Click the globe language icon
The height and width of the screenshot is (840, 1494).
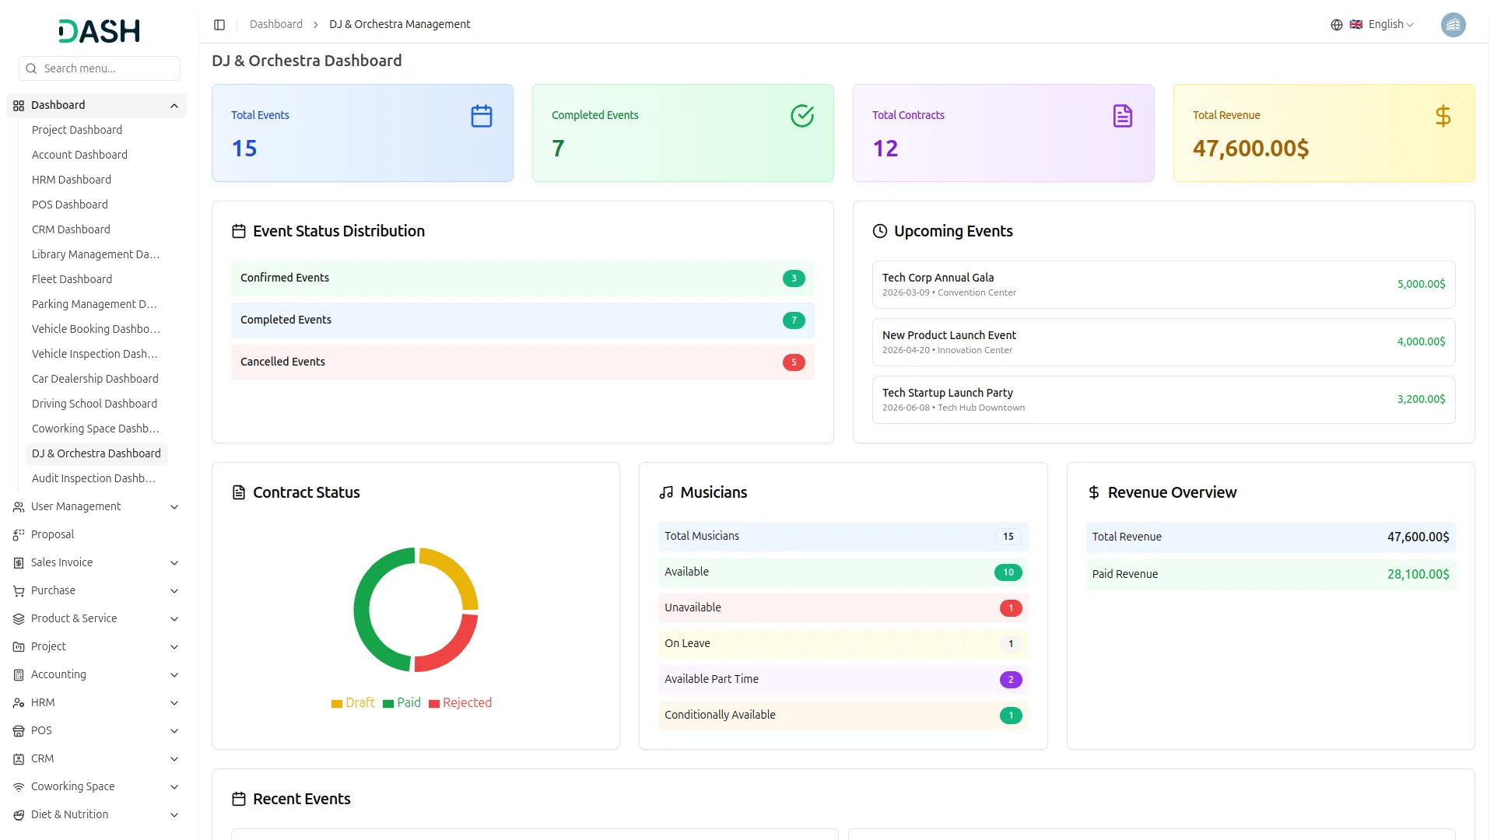[1337, 25]
